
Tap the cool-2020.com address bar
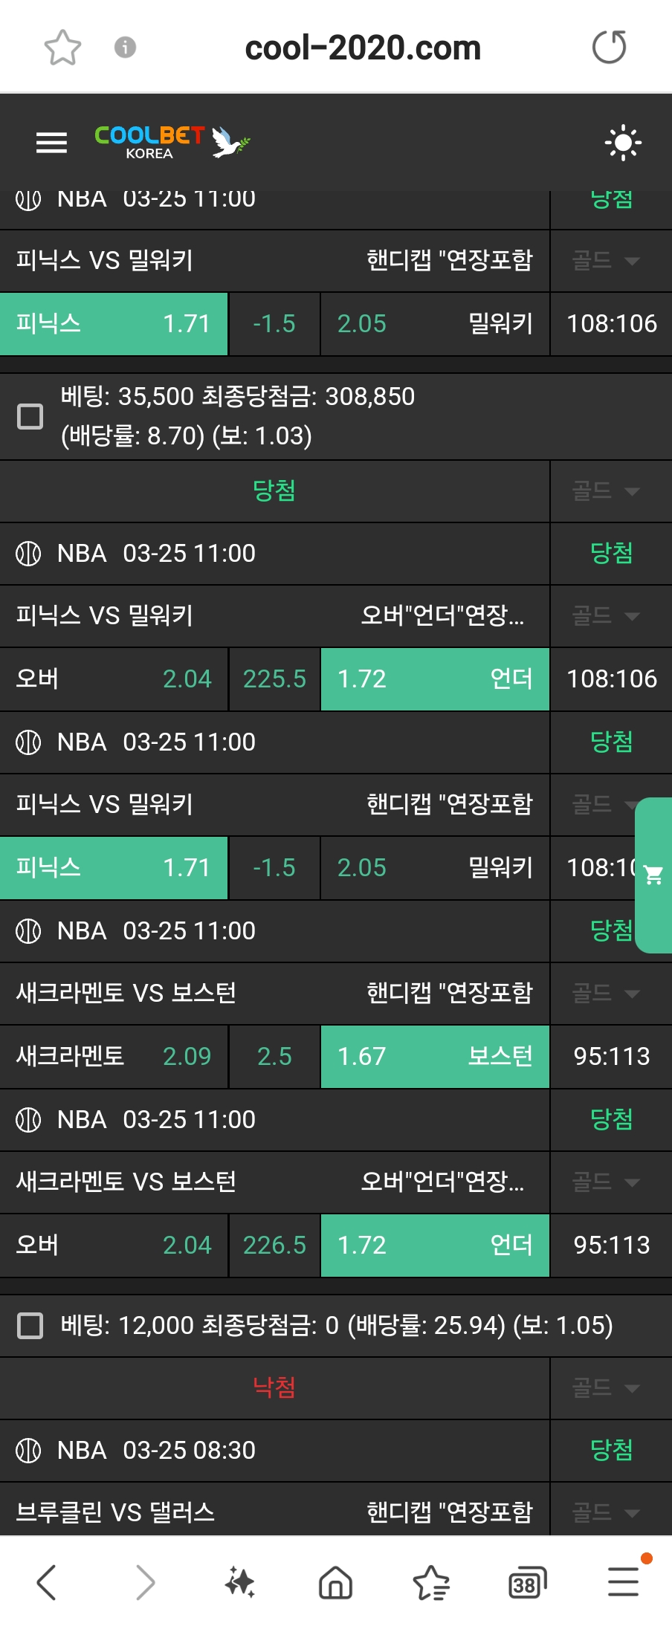(363, 48)
